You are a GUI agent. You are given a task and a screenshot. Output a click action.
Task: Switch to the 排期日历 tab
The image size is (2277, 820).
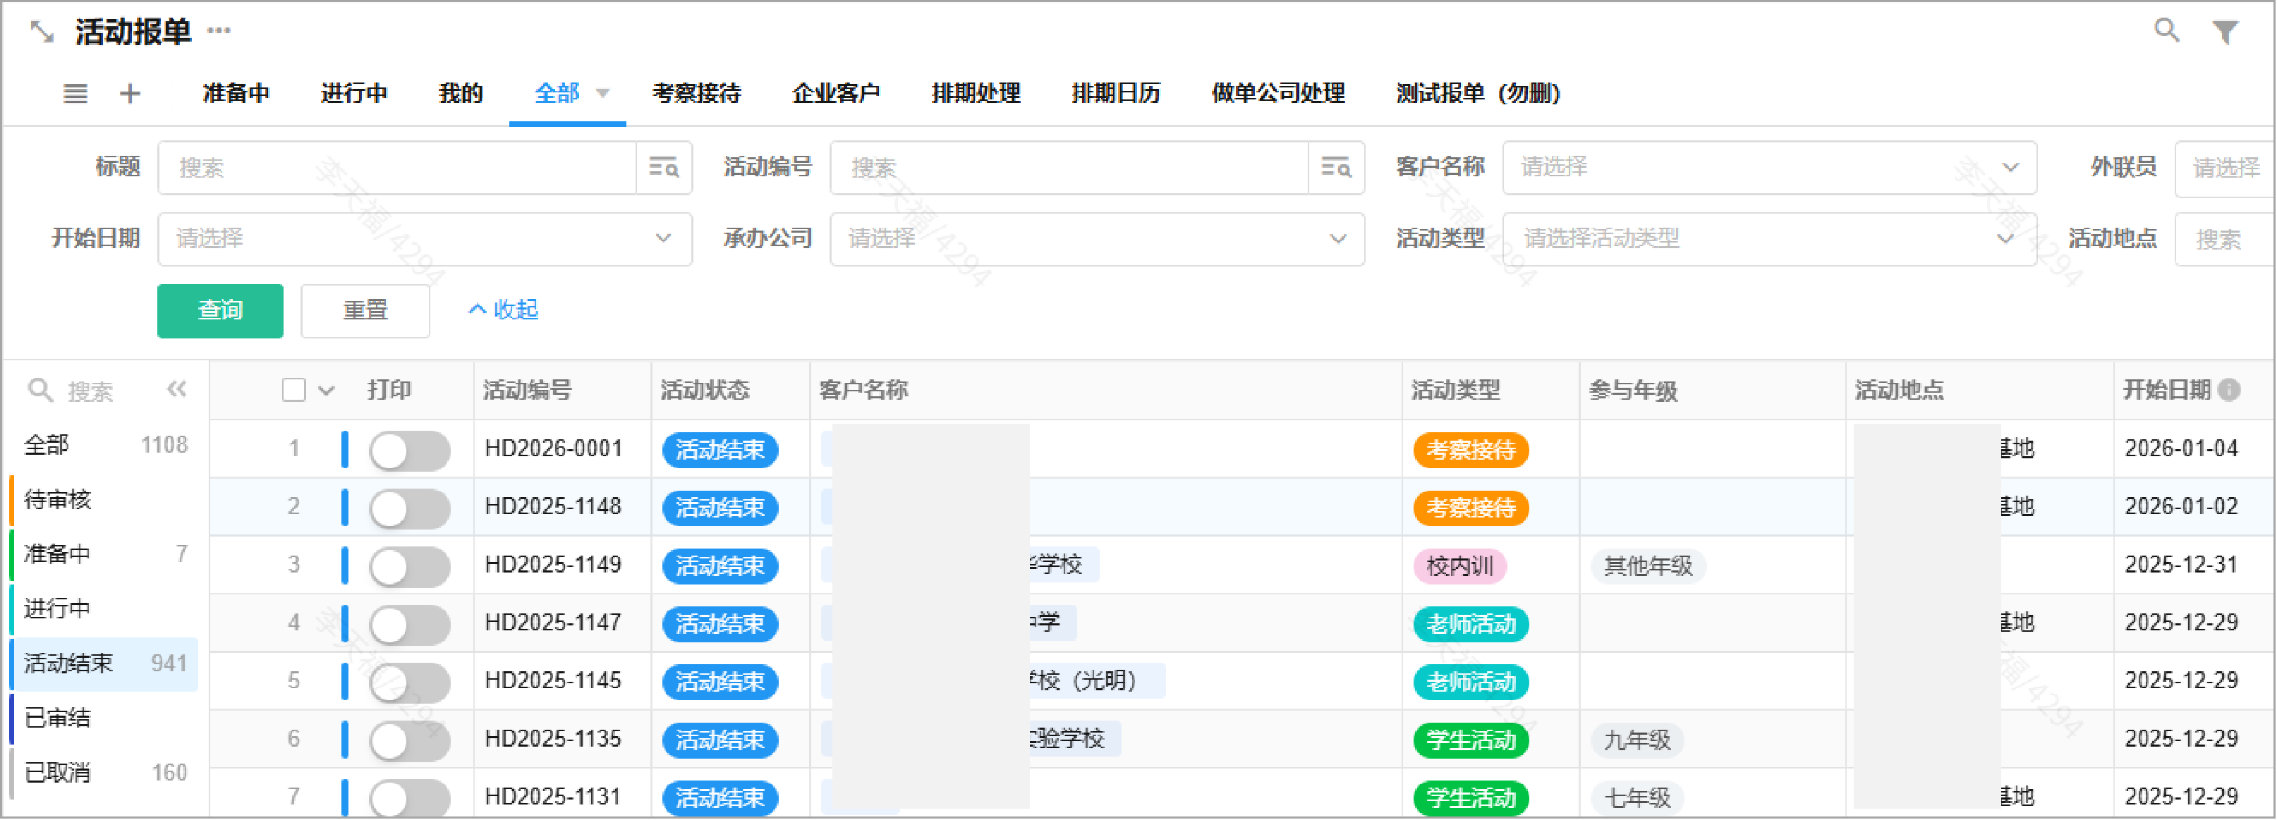(1115, 94)
